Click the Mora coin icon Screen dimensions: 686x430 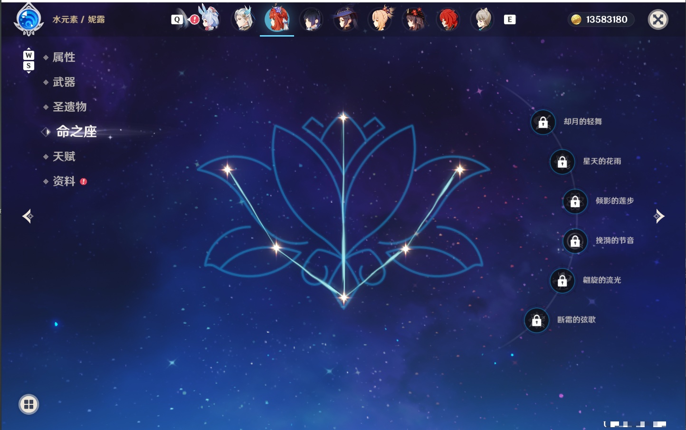tap(576, 19)
